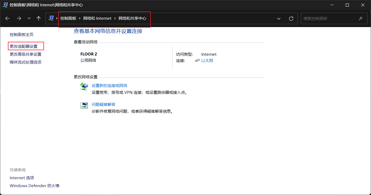The width and height of the screenshot is (371, 195).
Task: Select 网络和共享中心 breadcrumb
Action: coord(132,18)
